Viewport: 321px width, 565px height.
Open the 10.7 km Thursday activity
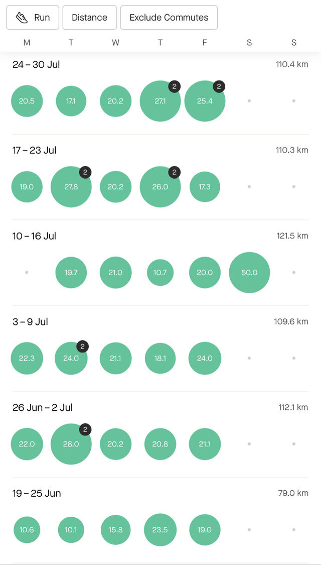pos(160,272)
